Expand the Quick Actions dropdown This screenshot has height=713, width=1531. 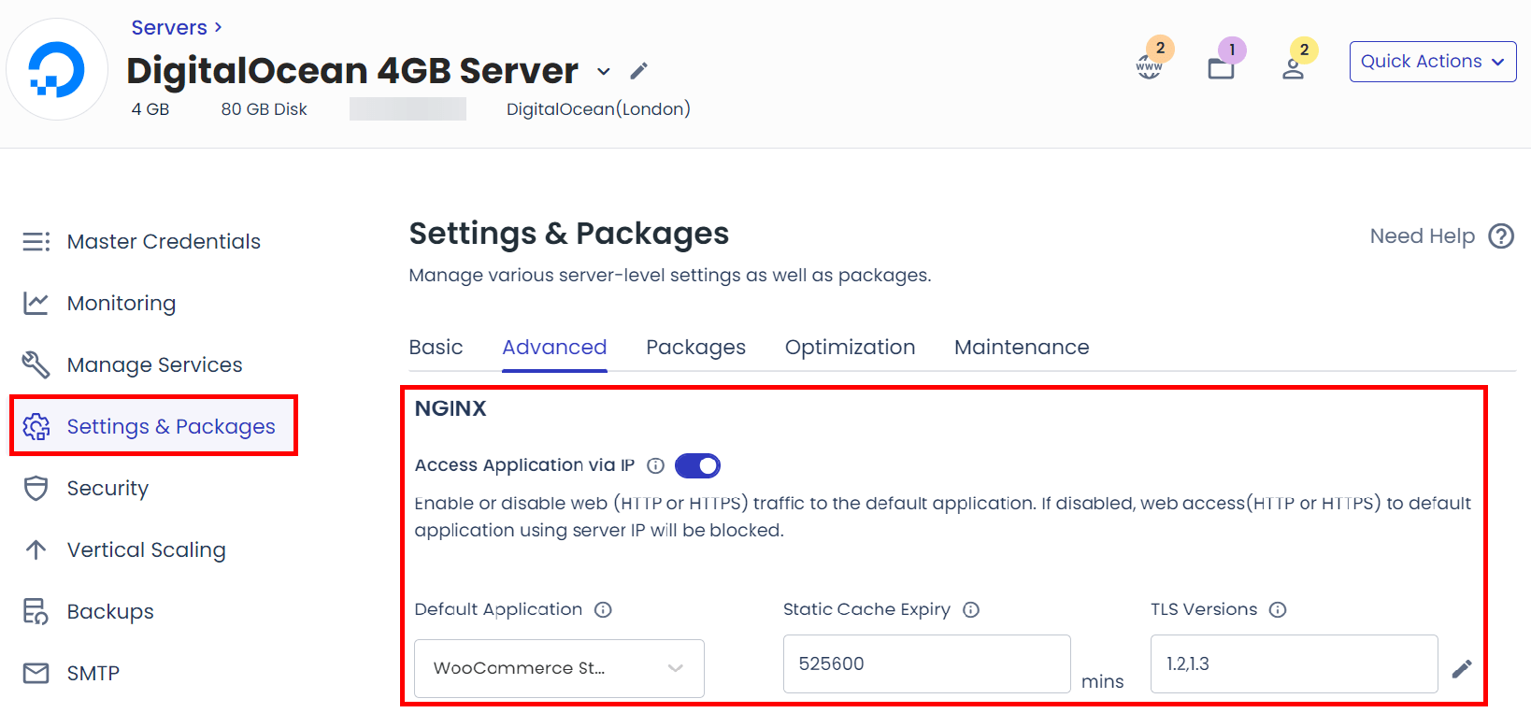tap(1432, 62)
